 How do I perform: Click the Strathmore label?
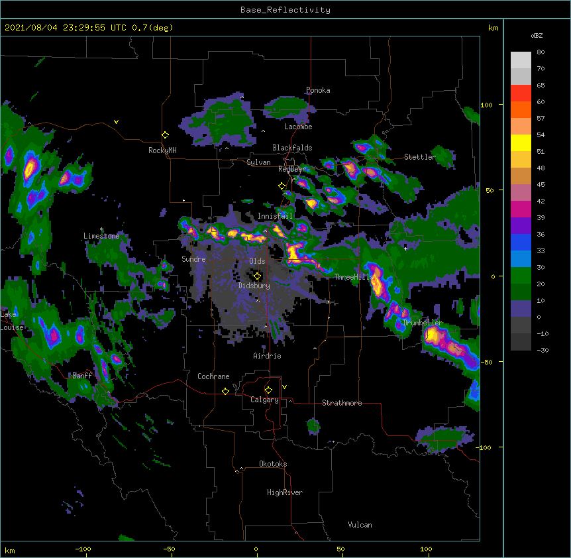pos(342,403)
